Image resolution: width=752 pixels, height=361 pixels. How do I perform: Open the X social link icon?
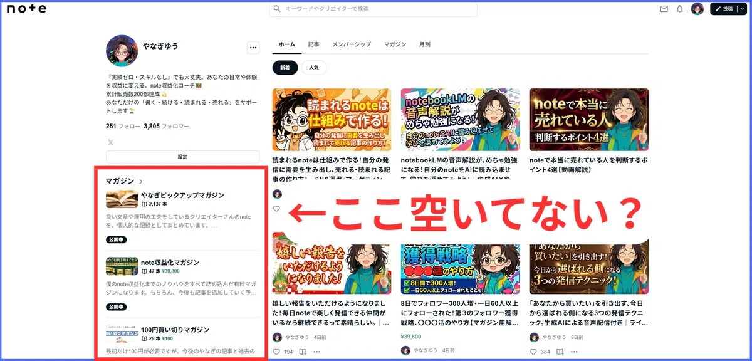111,142
